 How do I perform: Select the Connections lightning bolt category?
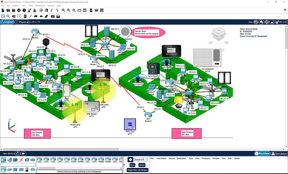click(x=21, y=160)
